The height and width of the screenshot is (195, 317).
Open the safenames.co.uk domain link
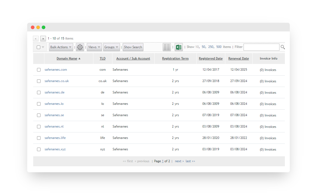point(57,81)
